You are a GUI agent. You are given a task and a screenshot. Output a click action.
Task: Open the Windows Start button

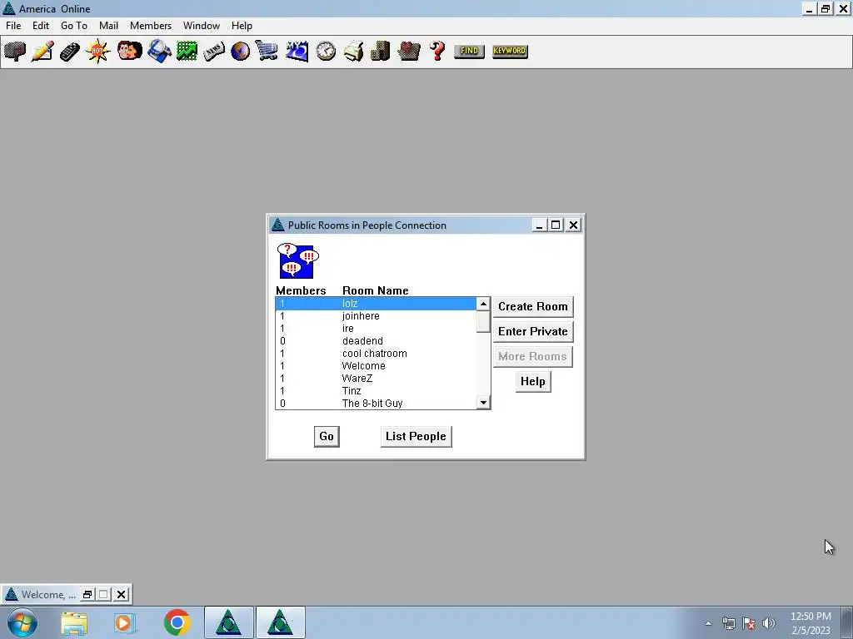(22, 622)
